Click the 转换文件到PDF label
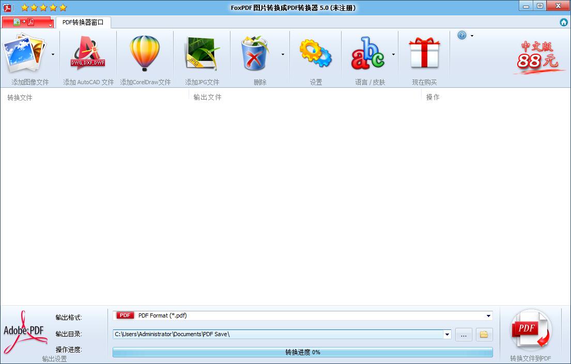This screenshot has width=571, height=364. pyautogui.click(x=531, y=358)
